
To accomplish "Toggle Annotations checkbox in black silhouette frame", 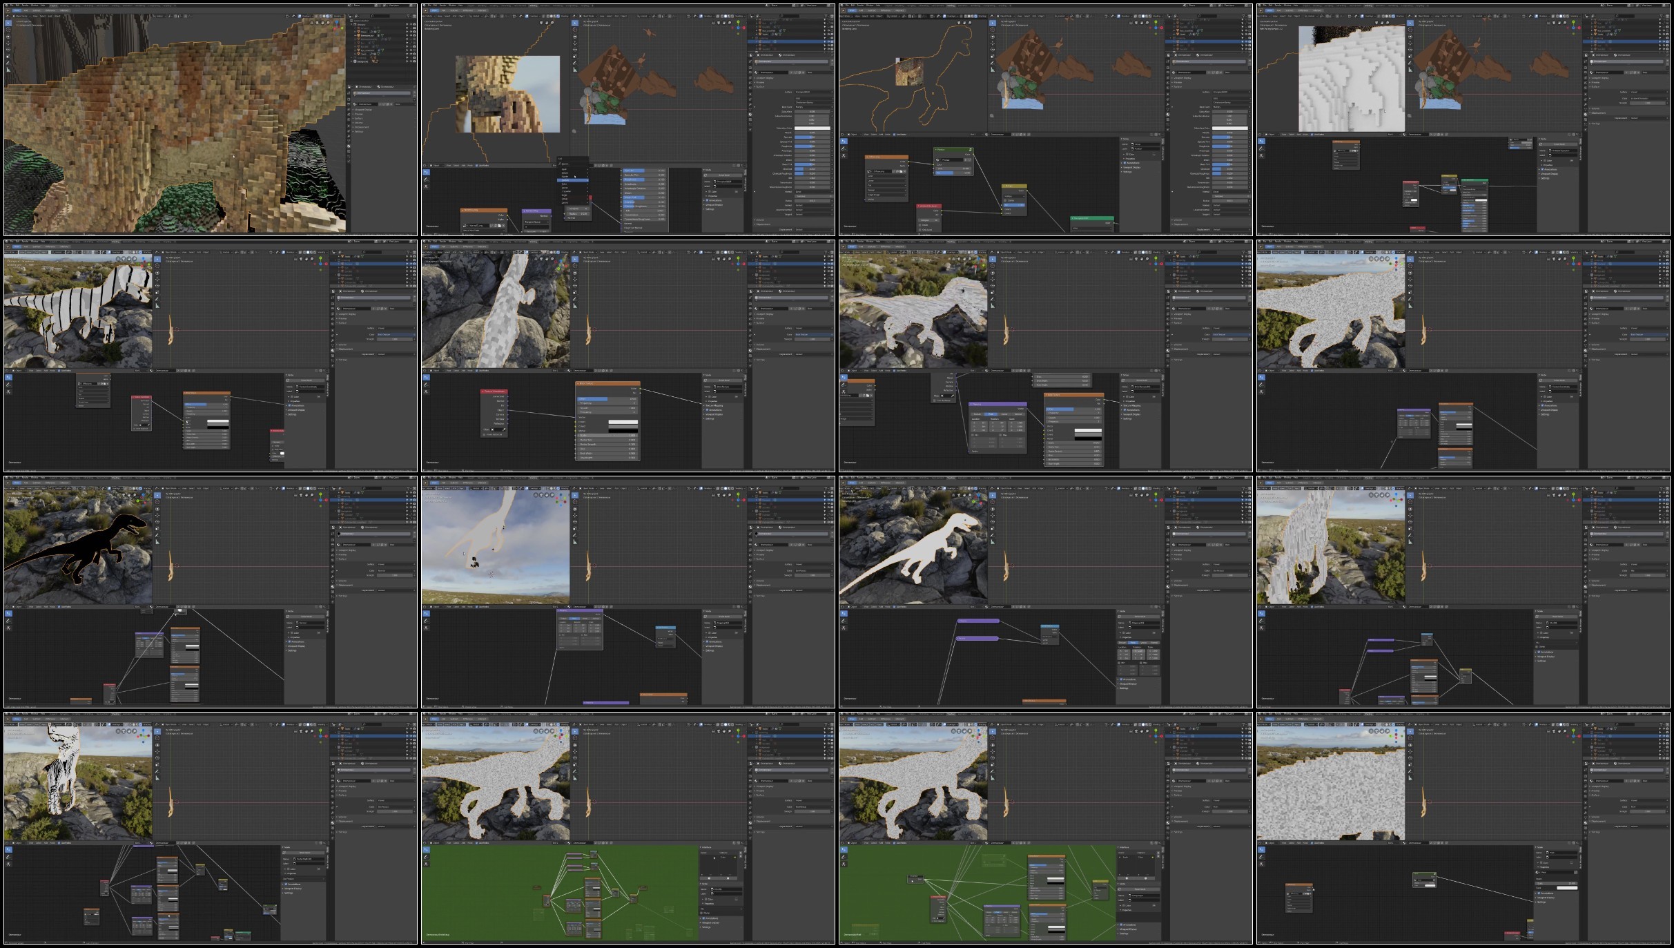I will (290, 641).
